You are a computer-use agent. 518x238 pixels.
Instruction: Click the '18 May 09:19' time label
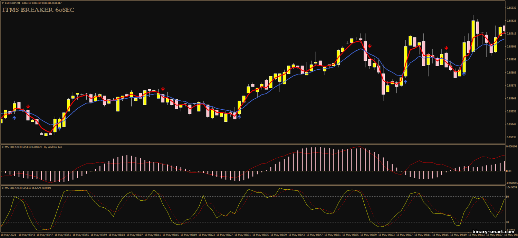459,235
